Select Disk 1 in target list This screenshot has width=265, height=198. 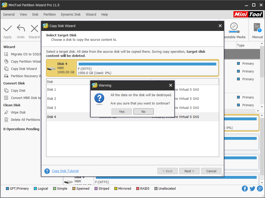pos(132,89)
